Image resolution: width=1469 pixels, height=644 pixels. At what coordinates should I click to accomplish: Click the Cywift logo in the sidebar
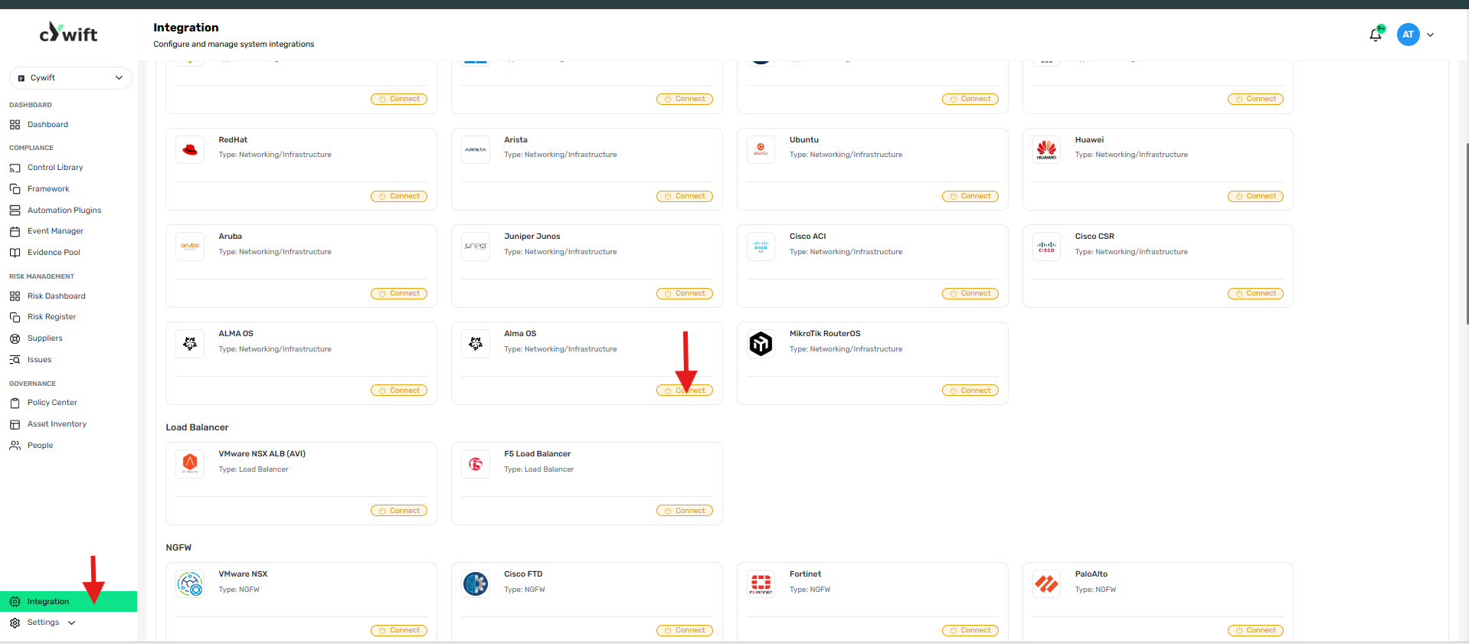pos(68,32)
